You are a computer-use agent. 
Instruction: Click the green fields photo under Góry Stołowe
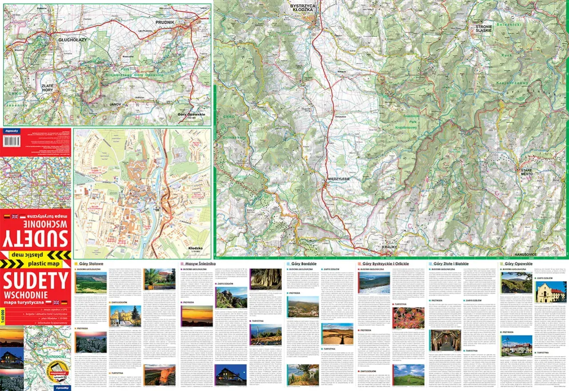[x=91, y=283]
